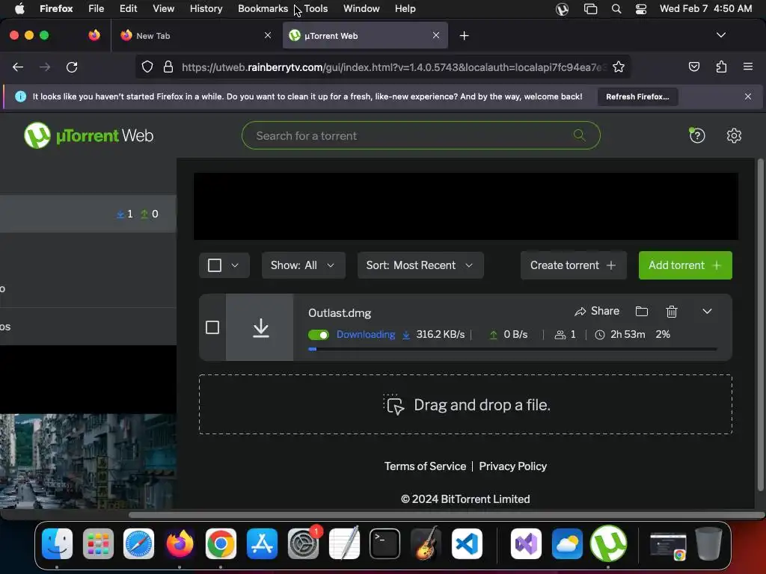Open folder for Outlast.dmg
Image resolution: width=766 pixels, height=574 pixels.
(x=641, y=312)
